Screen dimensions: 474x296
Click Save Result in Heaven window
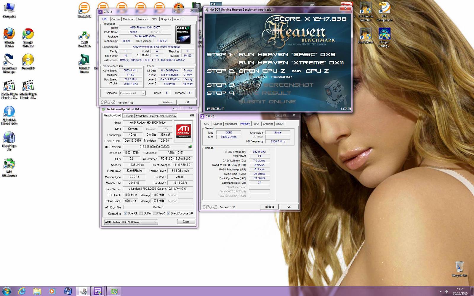(x=265, y=93)
